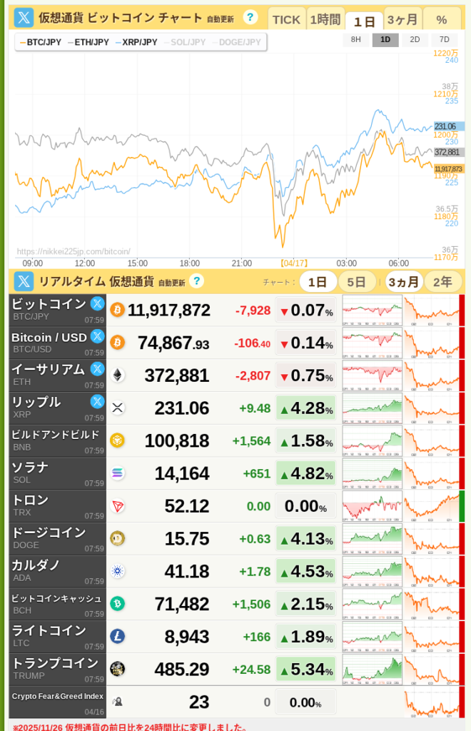Viewport: 471px width, 731px height.
Task: Click the X share icon on the ビットコイン row
Action: [98, 303]
